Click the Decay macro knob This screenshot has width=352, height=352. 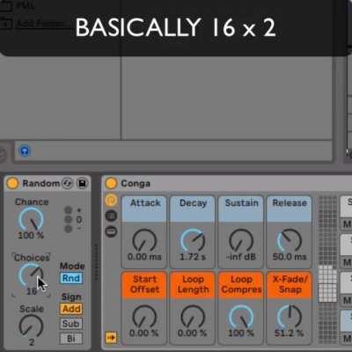pos(193,240)
